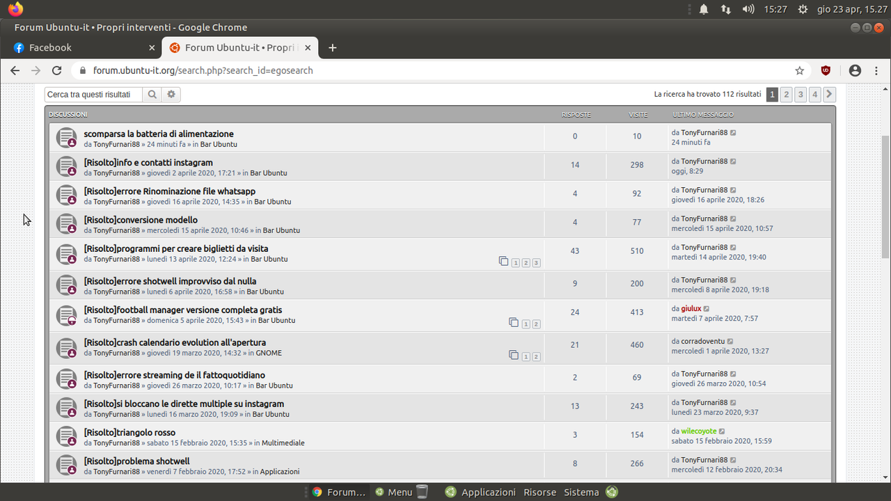Go back with browser back arrow

[15, 70]
